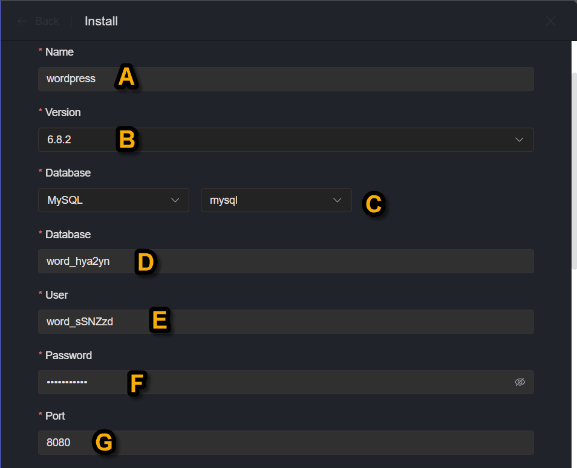Image resolution: width=577 pixels, height=468 pixels.
Task: Click the Install title text
Action: point(101,21)
